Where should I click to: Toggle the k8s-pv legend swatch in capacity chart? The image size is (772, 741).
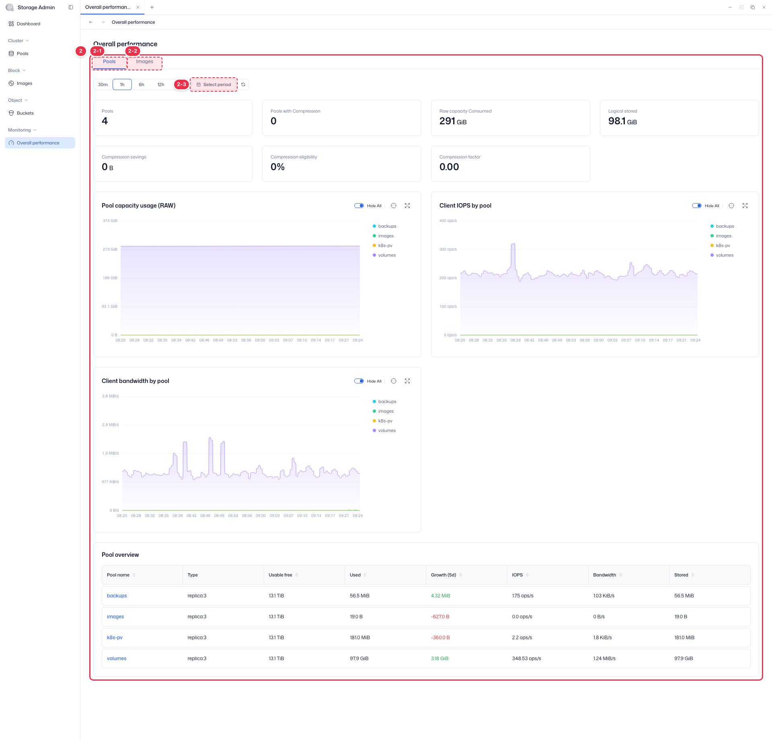click(374, 245)
